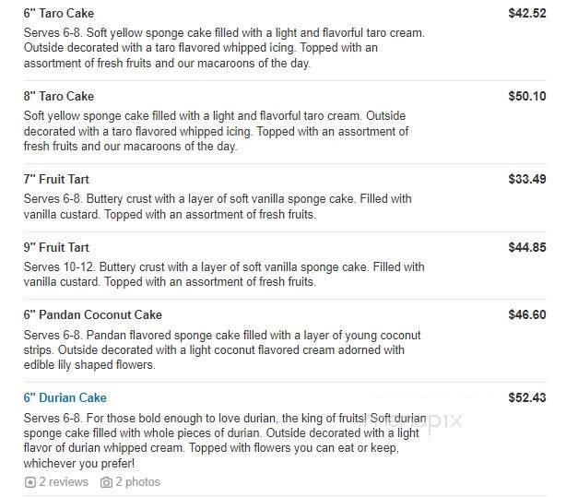The height and width of the screenshot is (497, 578).
Task: View the 2 photos link
Action: pyautogui.click(x=137, y=482)
